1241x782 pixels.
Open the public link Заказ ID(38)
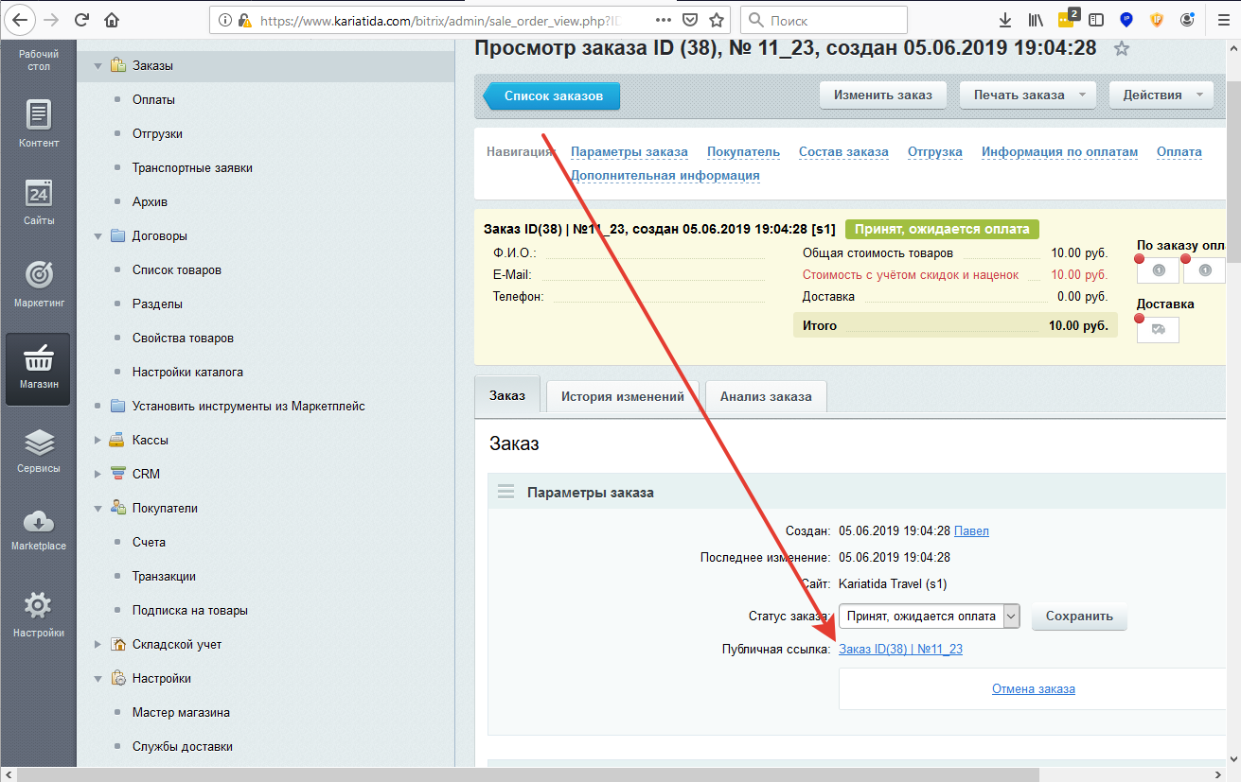(900, 649)
